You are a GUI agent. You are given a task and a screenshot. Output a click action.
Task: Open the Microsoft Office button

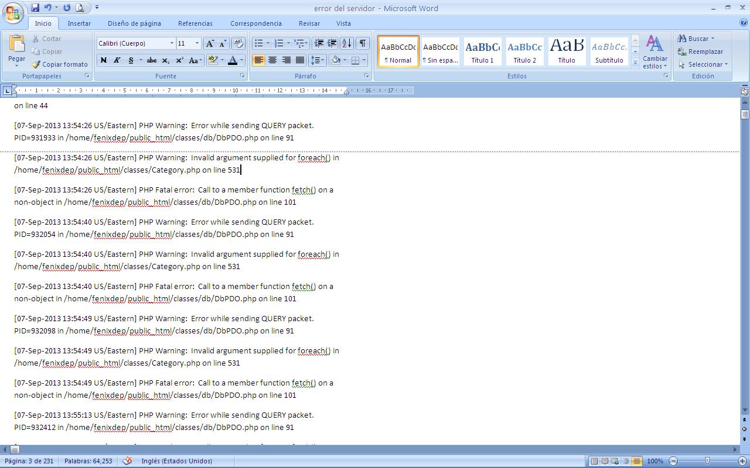click(13, 12)
